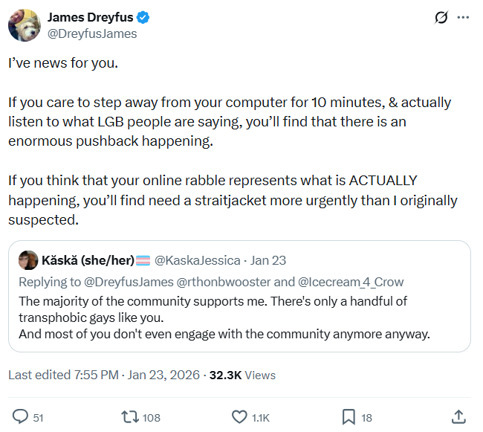Bookmark this post
This screenshot has width=483, height=432.
tap(348, 417)
